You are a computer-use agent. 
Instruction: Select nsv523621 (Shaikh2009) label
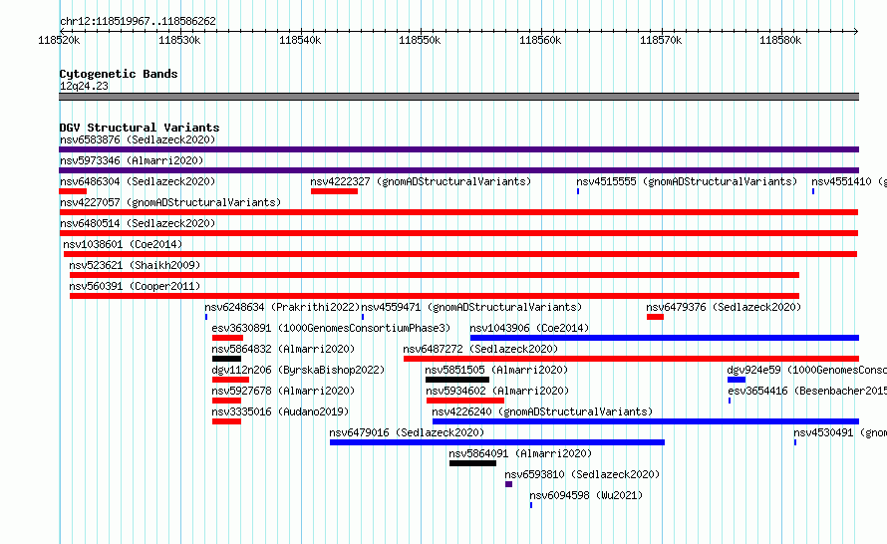pyautogui.click(x=135, y=265)
